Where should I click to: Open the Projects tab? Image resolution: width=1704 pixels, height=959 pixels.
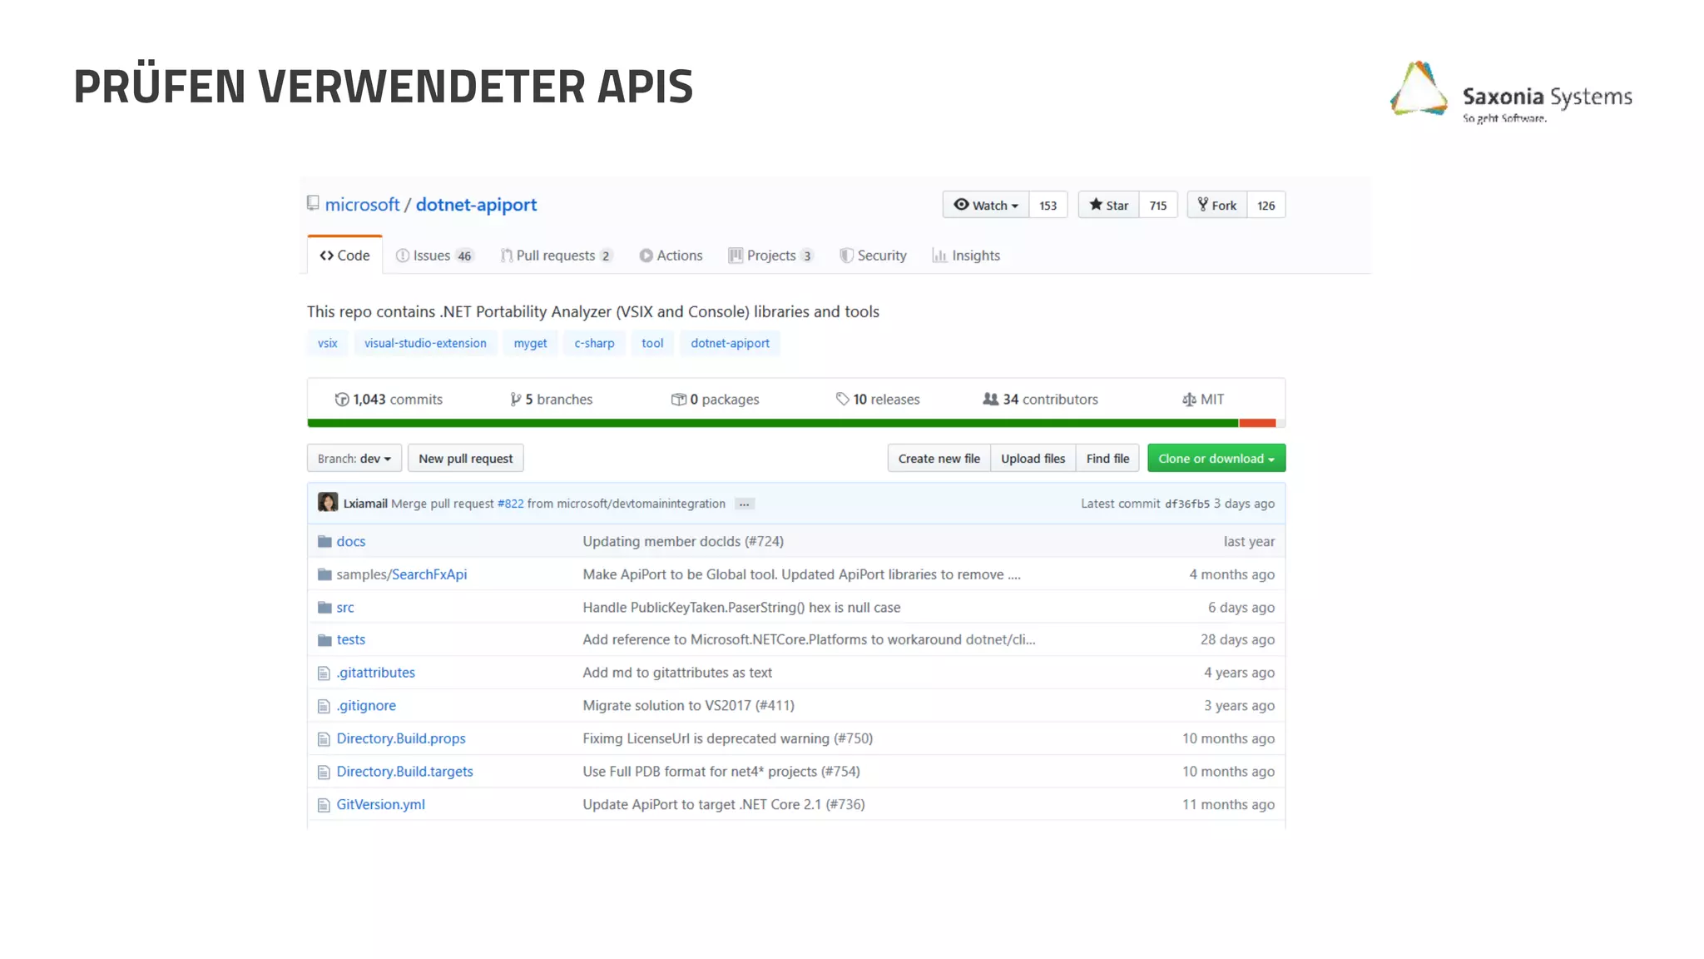point(770,256)
